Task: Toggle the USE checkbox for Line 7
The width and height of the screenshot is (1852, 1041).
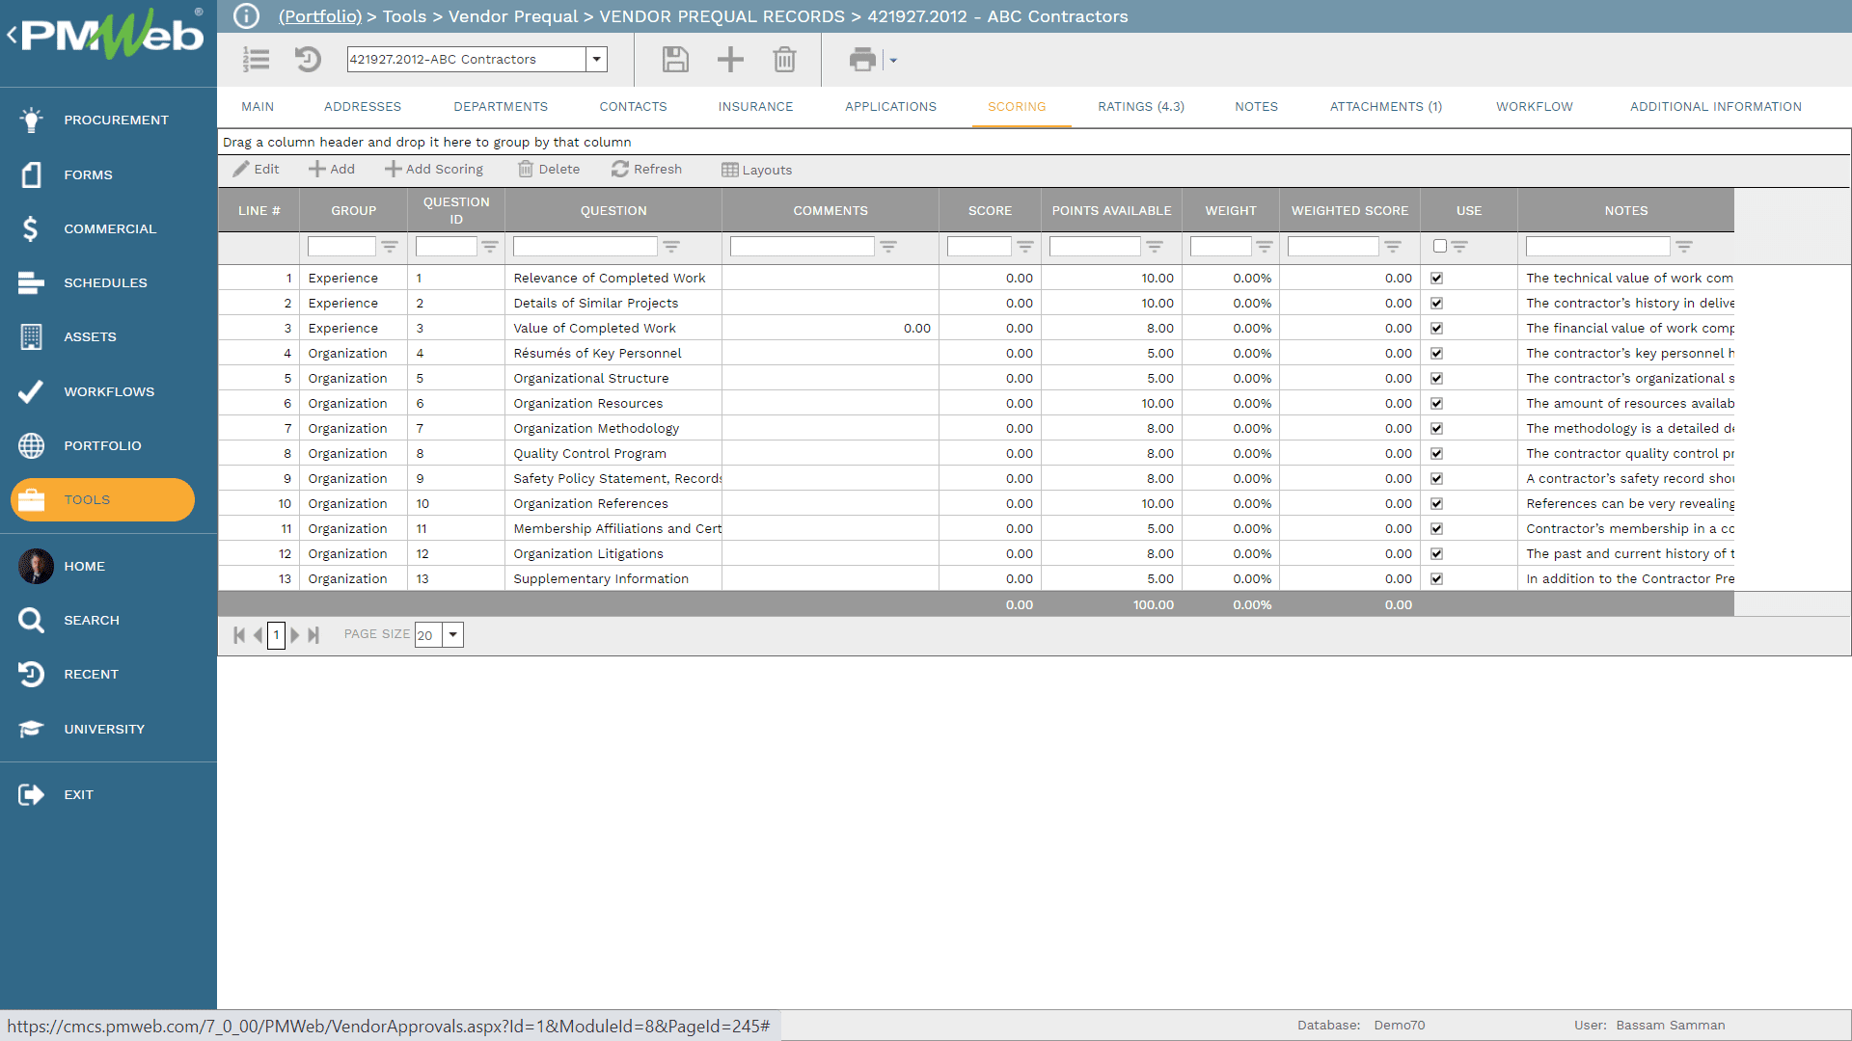Action: (1437, 428)
